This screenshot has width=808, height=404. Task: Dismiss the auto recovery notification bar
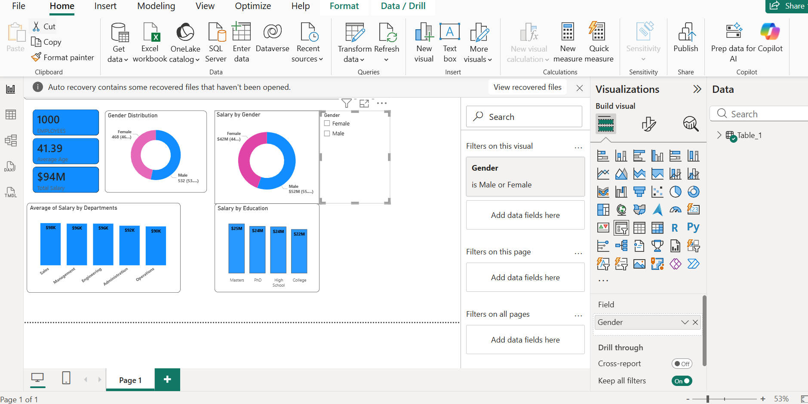[579, 88]
